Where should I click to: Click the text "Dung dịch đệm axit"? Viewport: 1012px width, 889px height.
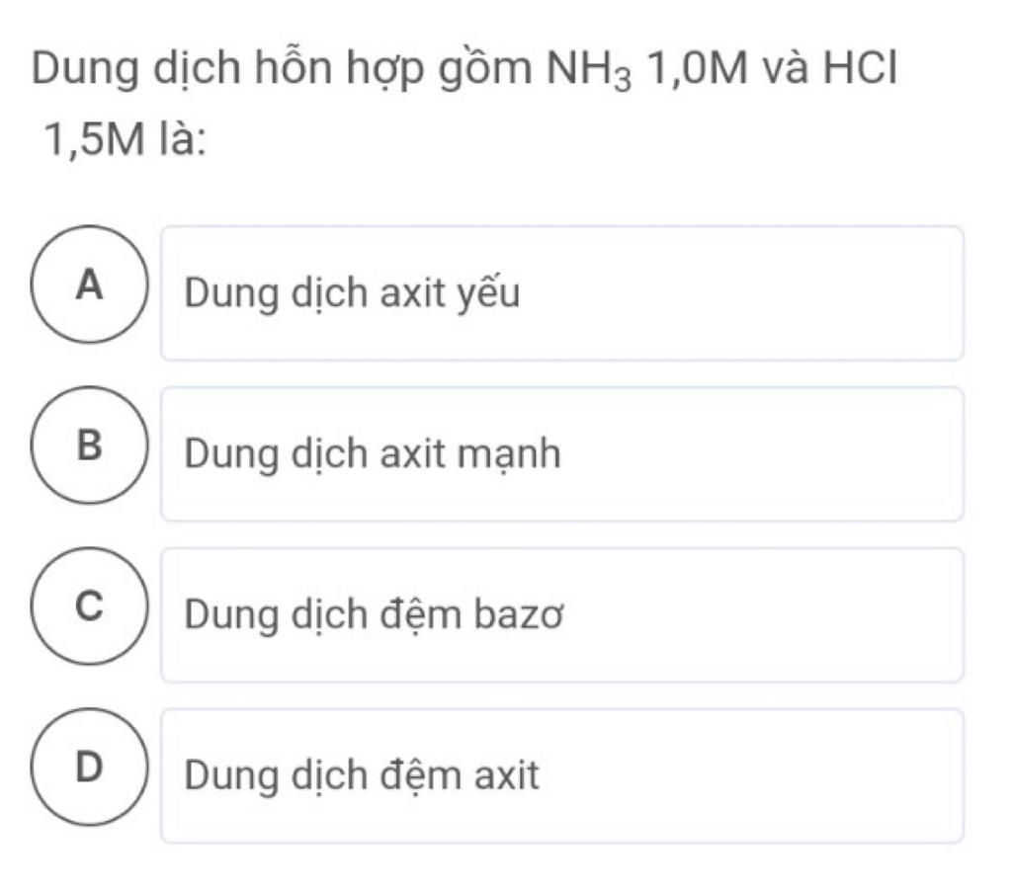tap(362, 775)
